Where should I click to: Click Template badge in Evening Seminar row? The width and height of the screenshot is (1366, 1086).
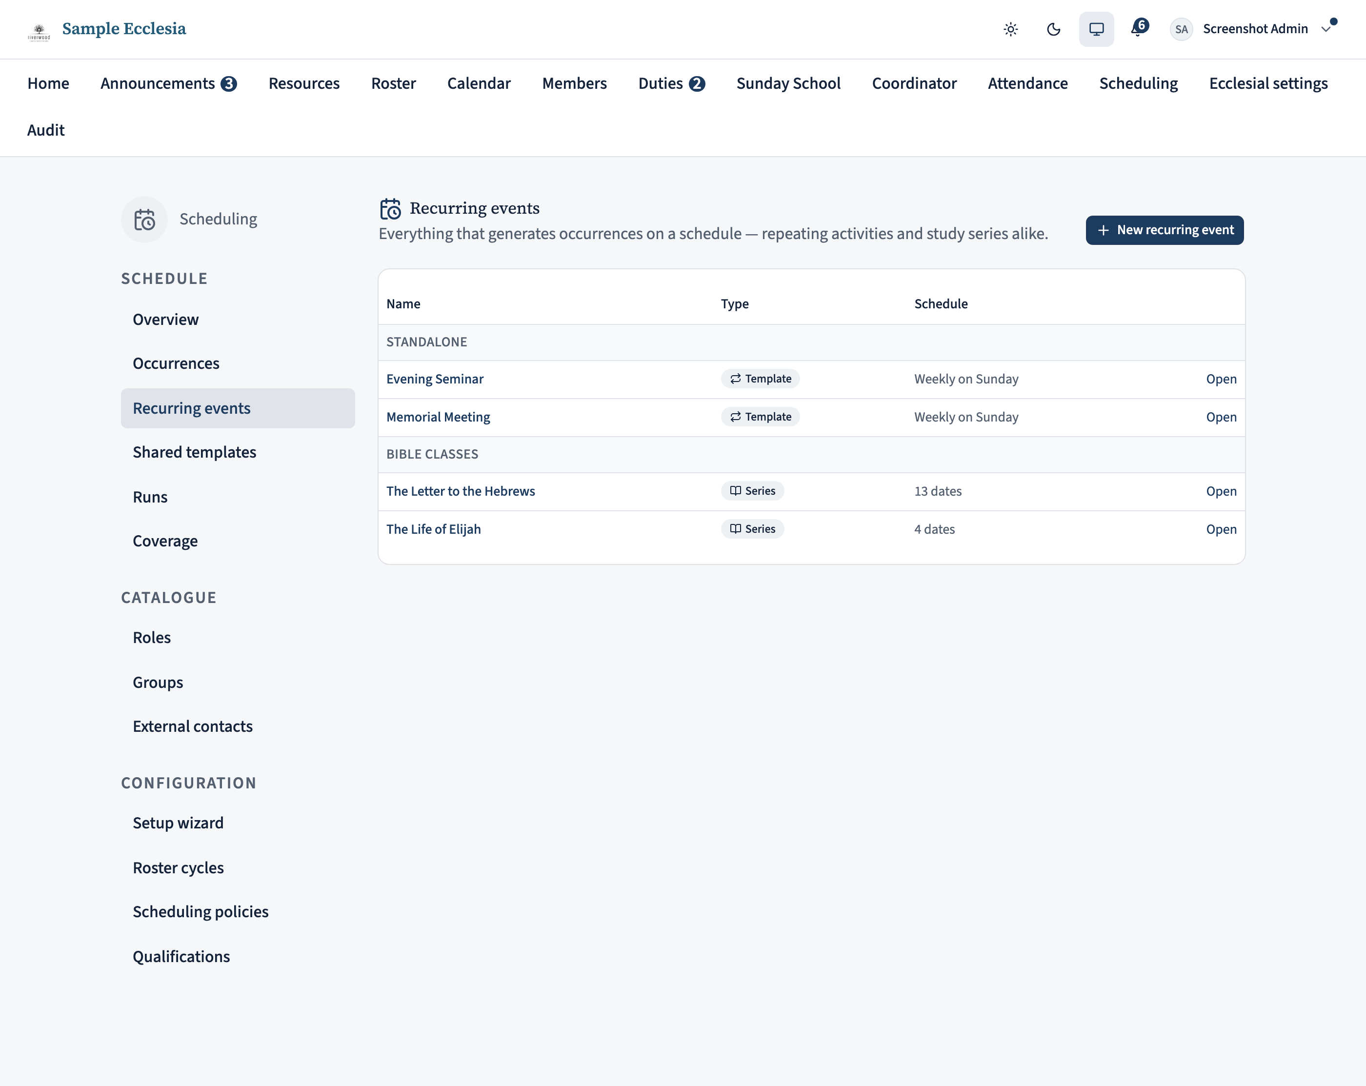(760, 379)
